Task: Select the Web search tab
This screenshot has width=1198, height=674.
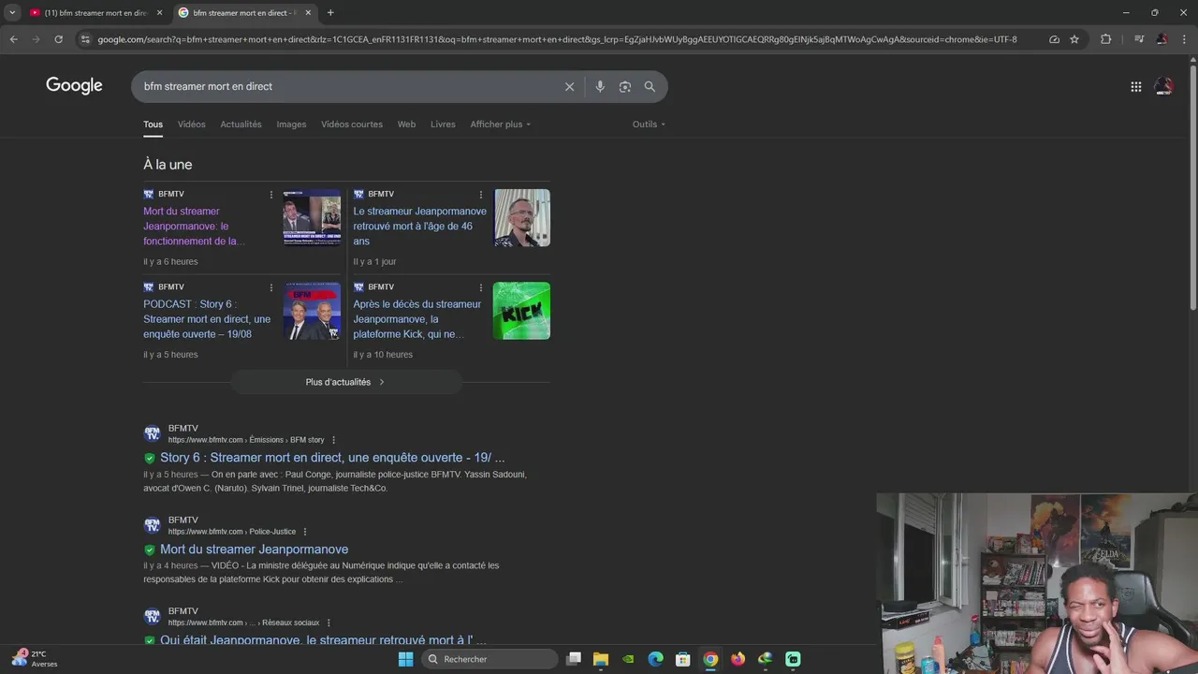Action: coord(406,125)
